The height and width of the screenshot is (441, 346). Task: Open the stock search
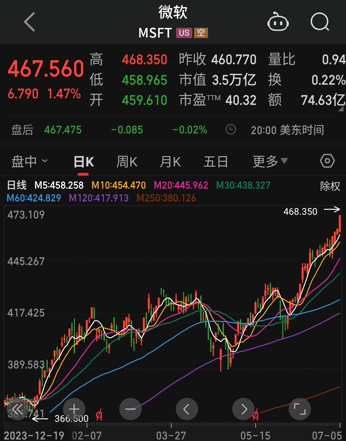coord(320,22)
